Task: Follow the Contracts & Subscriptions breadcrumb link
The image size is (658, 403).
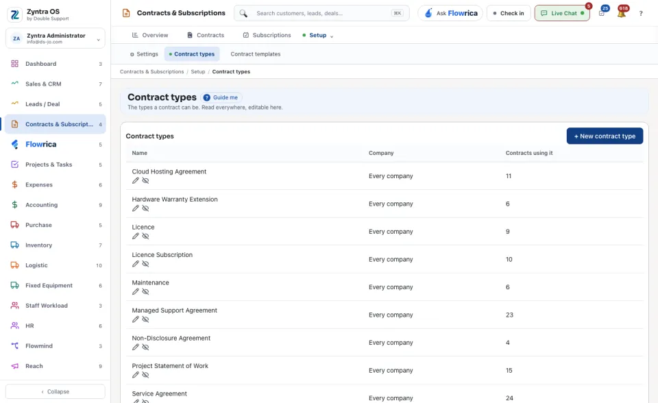Action: click(152, 72)
